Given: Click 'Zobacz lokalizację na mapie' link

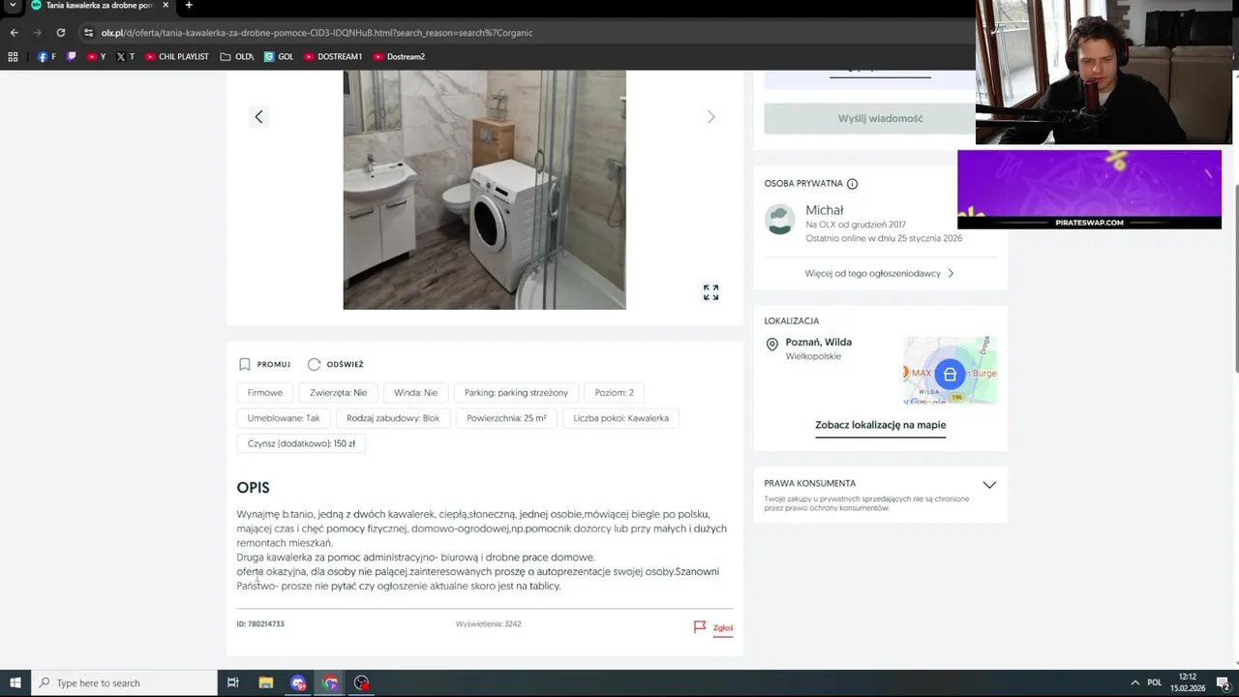Looking at the screenshot, I should 880,425.
